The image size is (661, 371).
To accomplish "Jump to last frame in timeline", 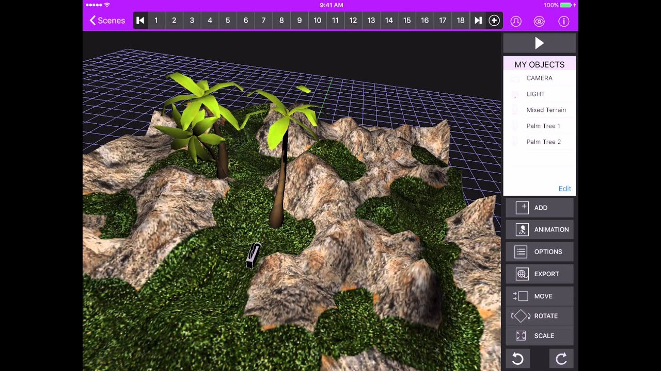I will coord(478,20).
